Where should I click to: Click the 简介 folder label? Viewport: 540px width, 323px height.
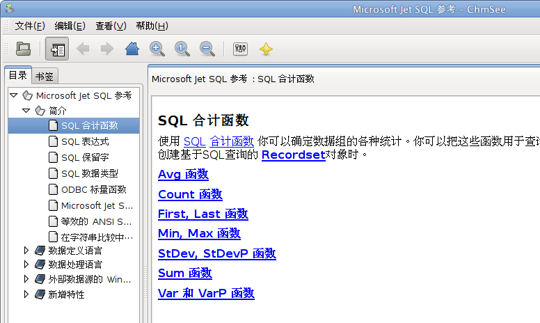[58, 111]
